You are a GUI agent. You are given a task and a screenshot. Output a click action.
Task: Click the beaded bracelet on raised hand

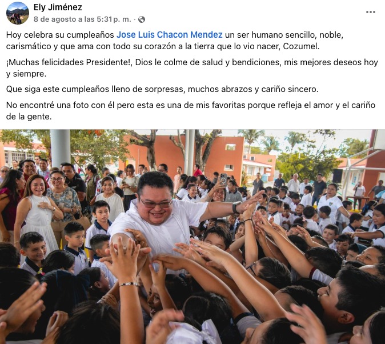129,284
